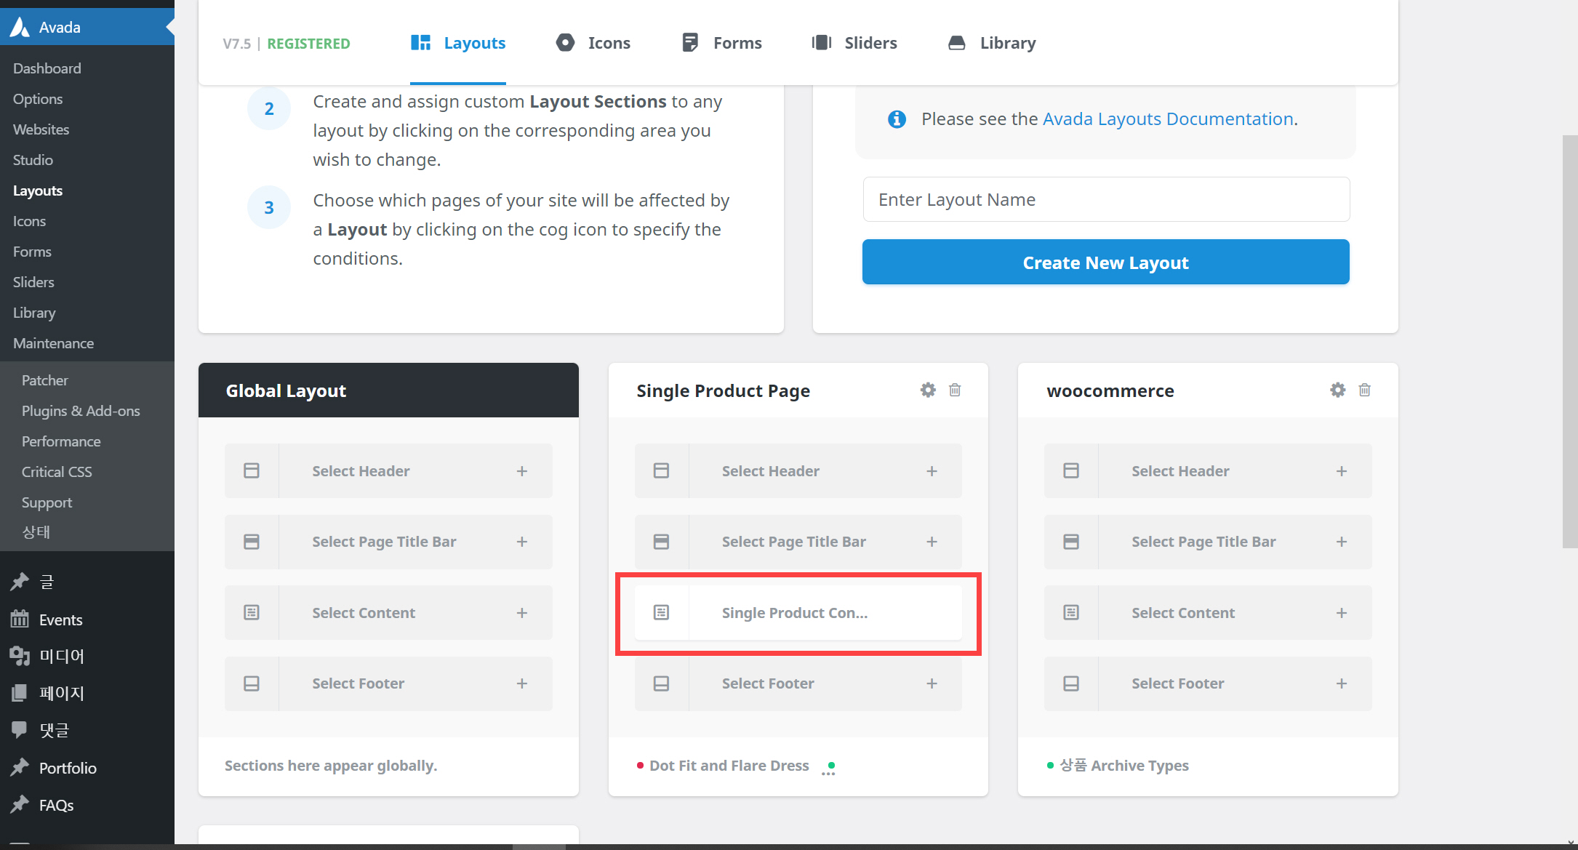Open settings cog for Single Product Page layout

[928, 390]
